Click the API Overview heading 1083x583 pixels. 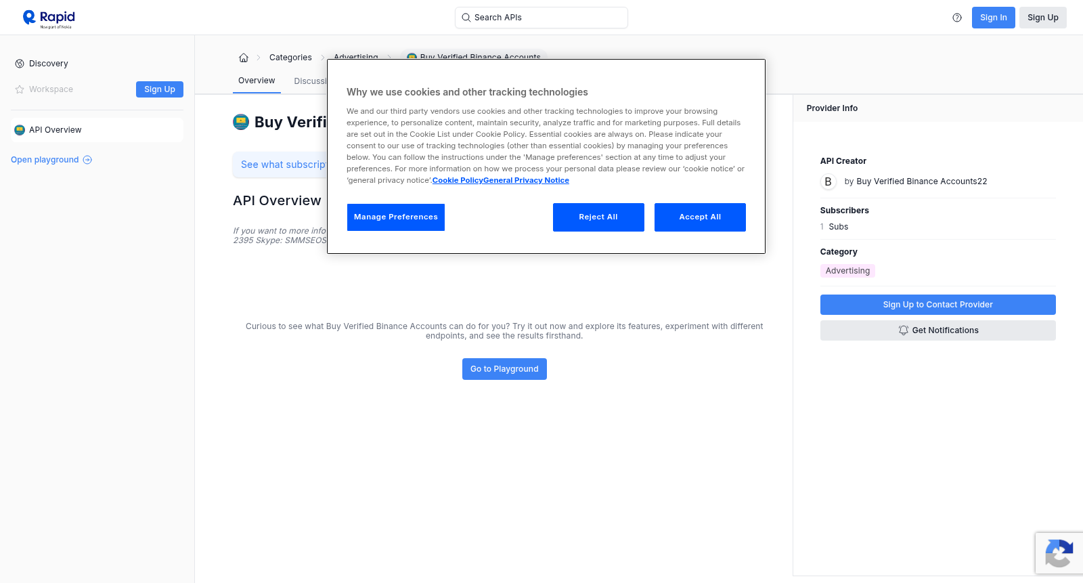pyautogui.click(x=277, y=200)
